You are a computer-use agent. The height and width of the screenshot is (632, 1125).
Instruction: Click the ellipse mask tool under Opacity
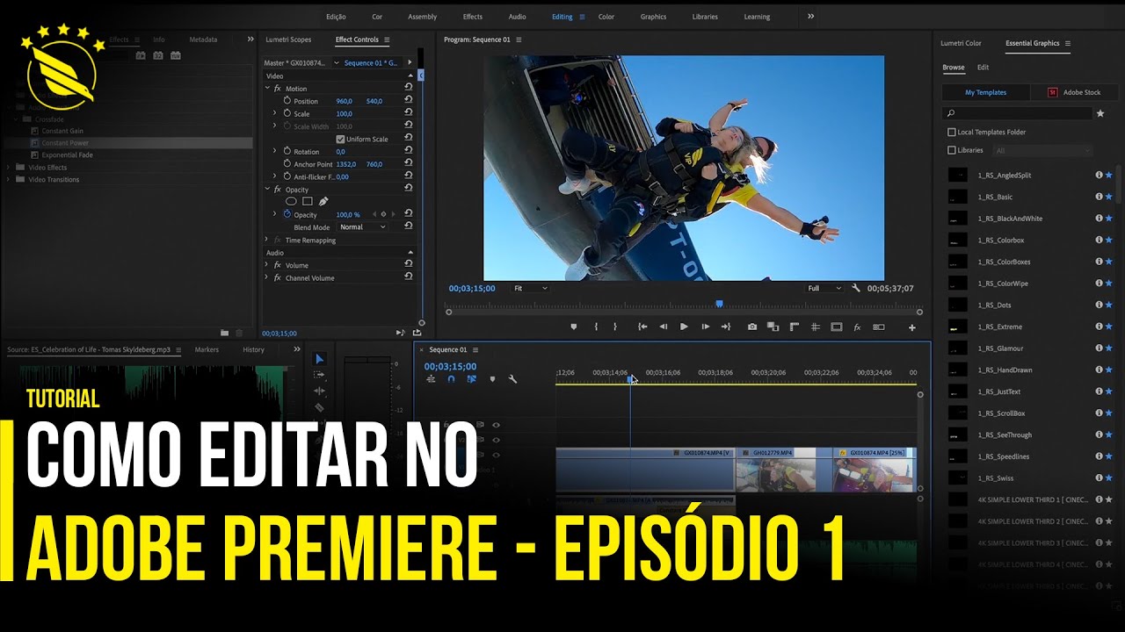point(291,201)
